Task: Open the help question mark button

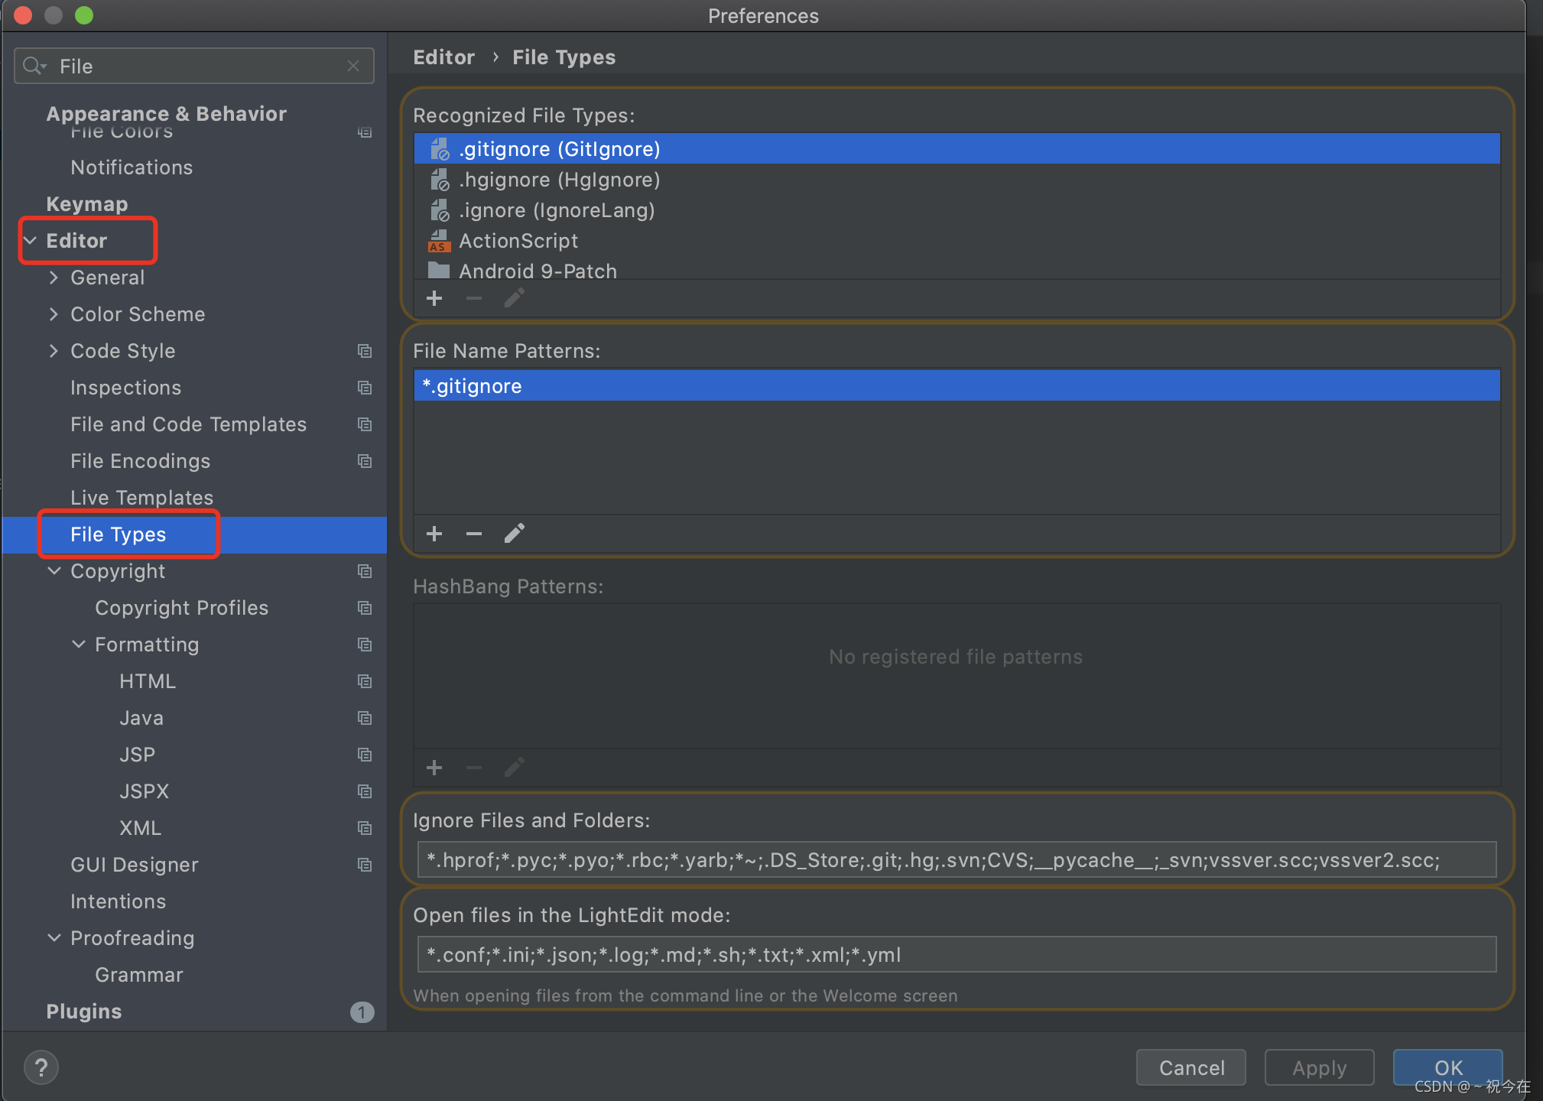Action: pyautogui.click(x=41, y=1067)
